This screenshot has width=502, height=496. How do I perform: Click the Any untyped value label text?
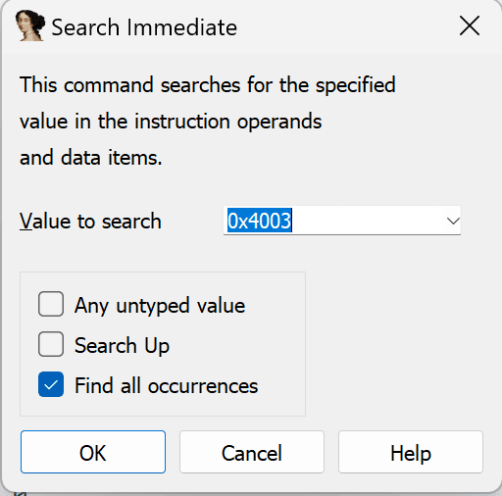(x=160, y=306)
